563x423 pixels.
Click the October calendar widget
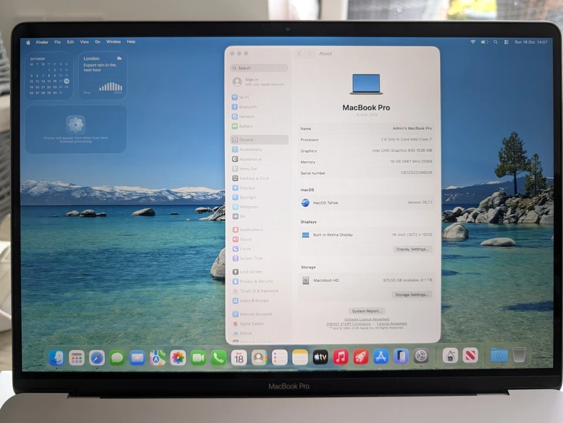[x=49, y=76]
